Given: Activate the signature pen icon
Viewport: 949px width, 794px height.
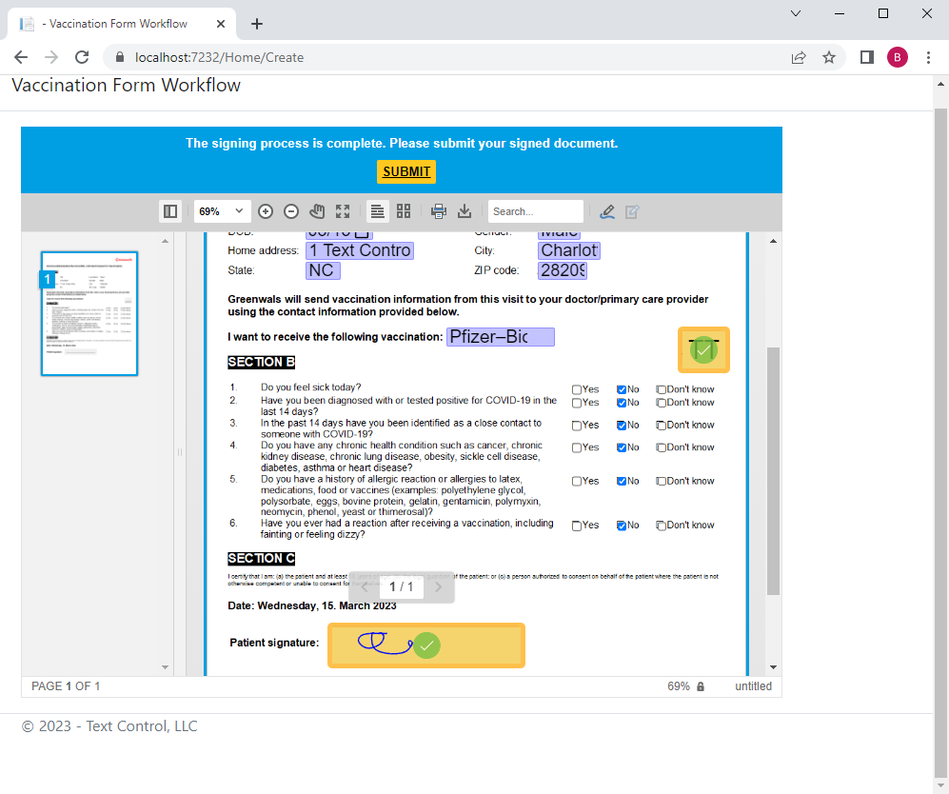Looking at the screenshot, I should click(607, 211).
